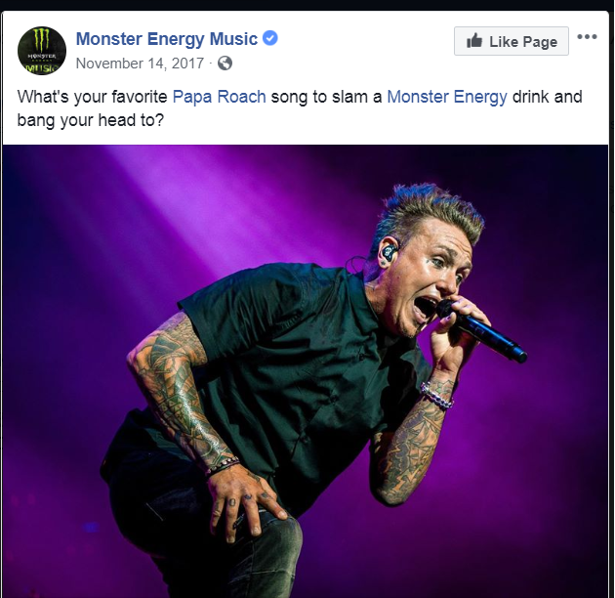
Task: Click the 'Like Page' text label
Action: point(523,42)
